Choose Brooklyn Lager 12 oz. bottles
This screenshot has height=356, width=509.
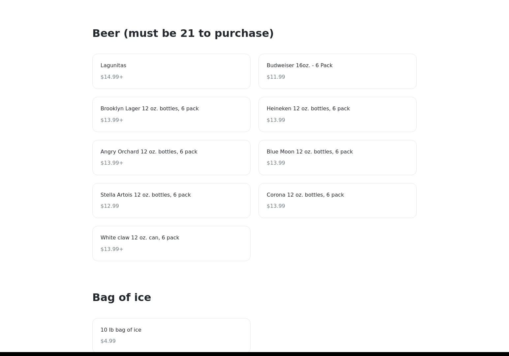(149, 109)
